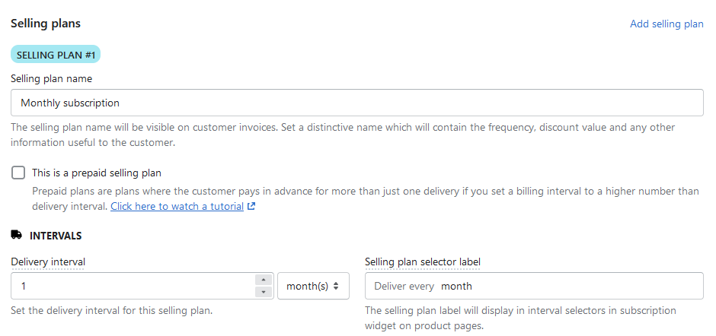Click the truck icon beside INTERVALS
The width and height of the screenshot is (716, 336).
[17, 235]
